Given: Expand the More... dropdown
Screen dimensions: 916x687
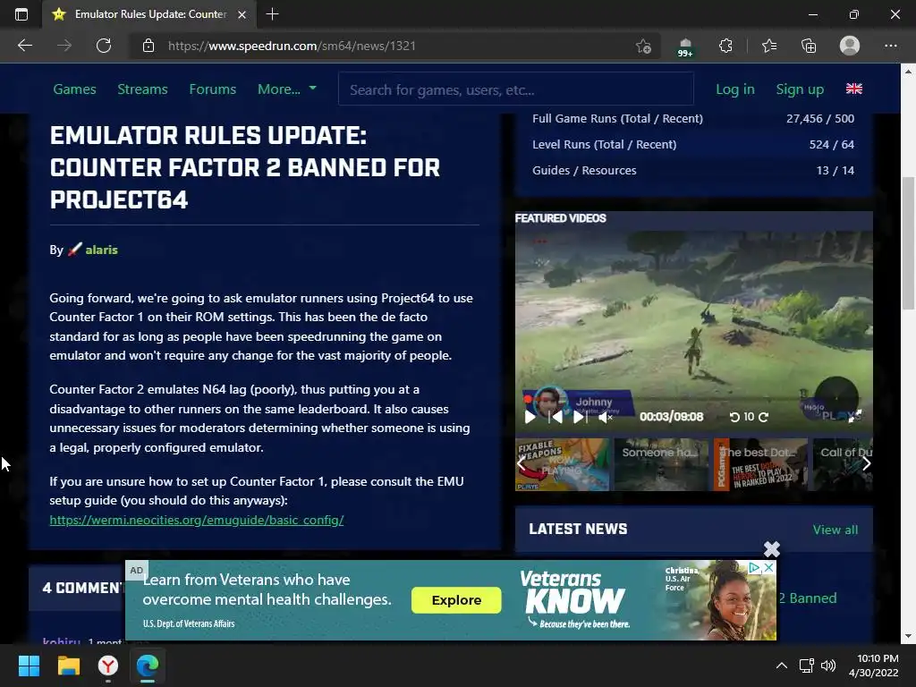Looking at the screenshot, I should tap(287, 89).
